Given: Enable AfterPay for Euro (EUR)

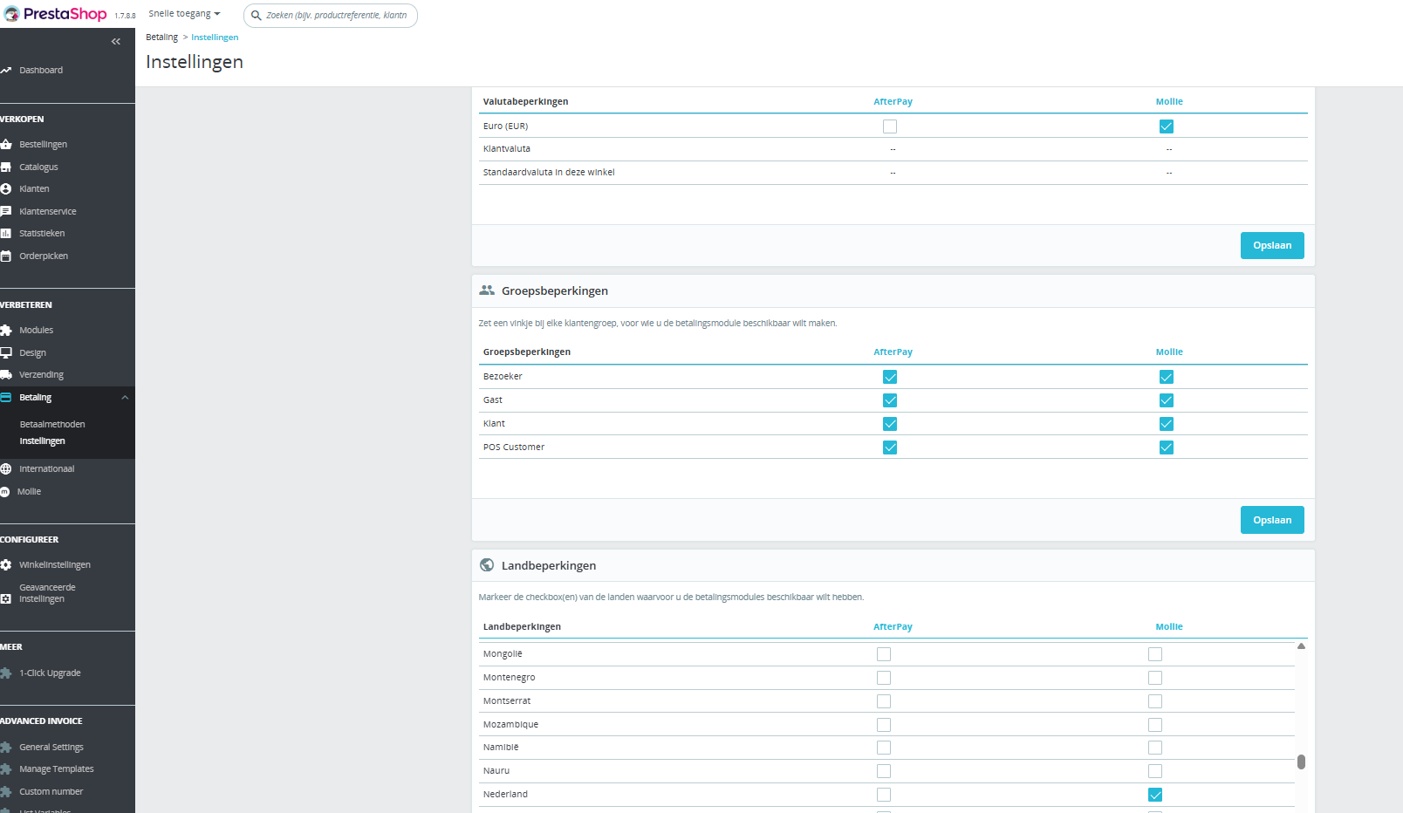Looking at the screenshot, I should [x=890, y=126].
